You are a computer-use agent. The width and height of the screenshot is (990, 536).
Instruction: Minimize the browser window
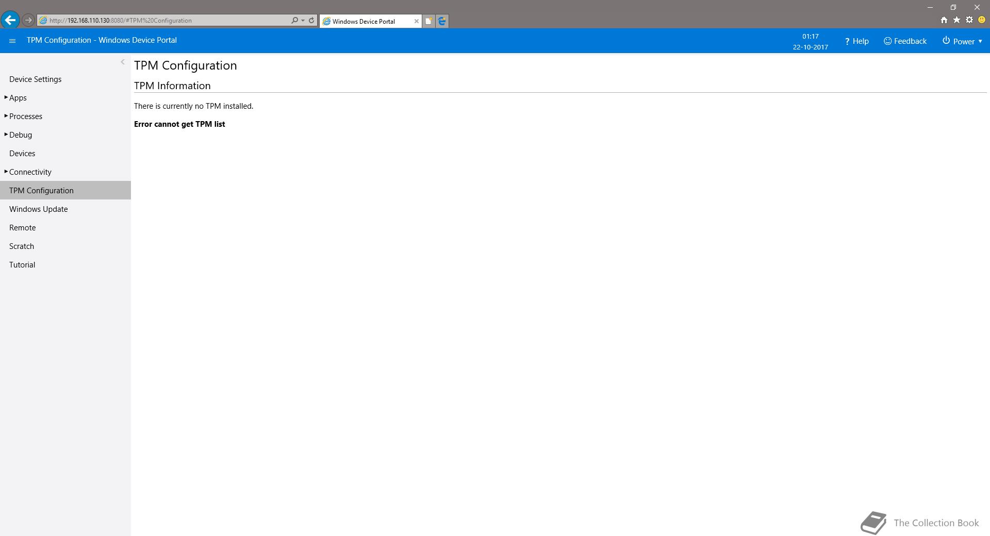pos(930,7)
